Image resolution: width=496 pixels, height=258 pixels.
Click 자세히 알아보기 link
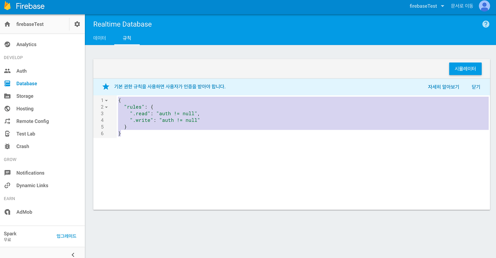(443, 87)
